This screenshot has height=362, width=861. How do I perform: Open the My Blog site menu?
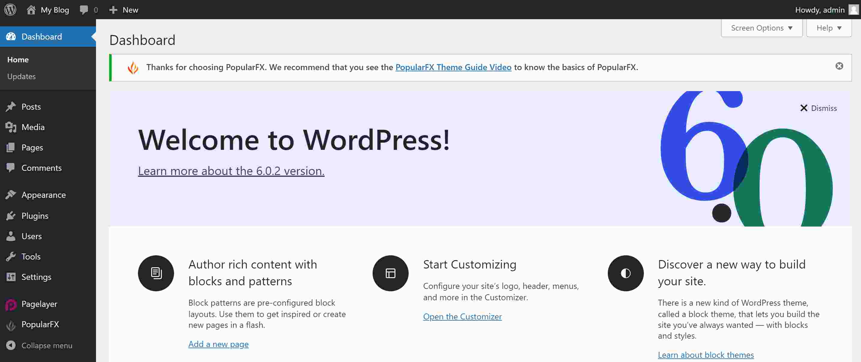click(x=48, y=10)
